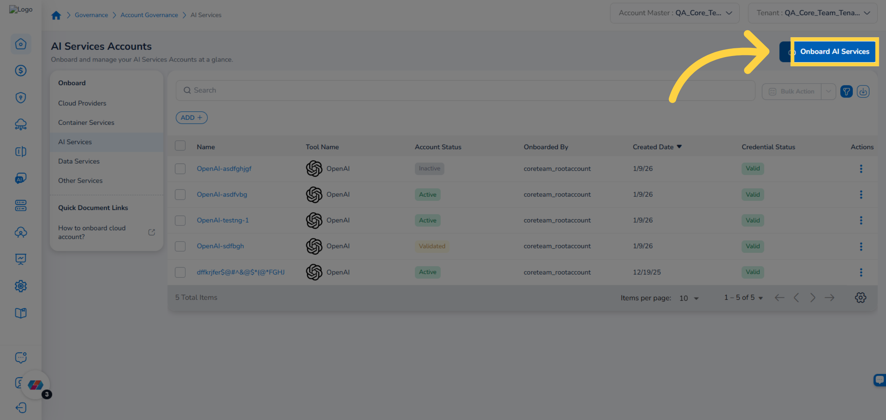Open the Items per page dropdown
886x420 pixels.
[x=688, y=298]
